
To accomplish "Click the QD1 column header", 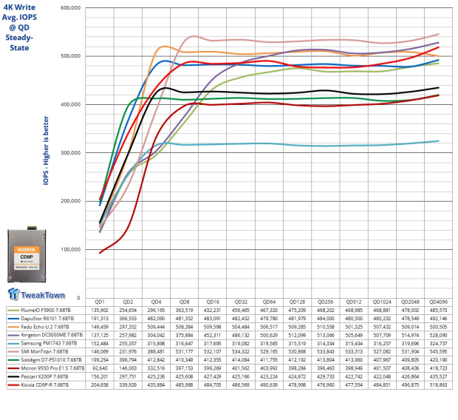I will [x=100, y=302].
